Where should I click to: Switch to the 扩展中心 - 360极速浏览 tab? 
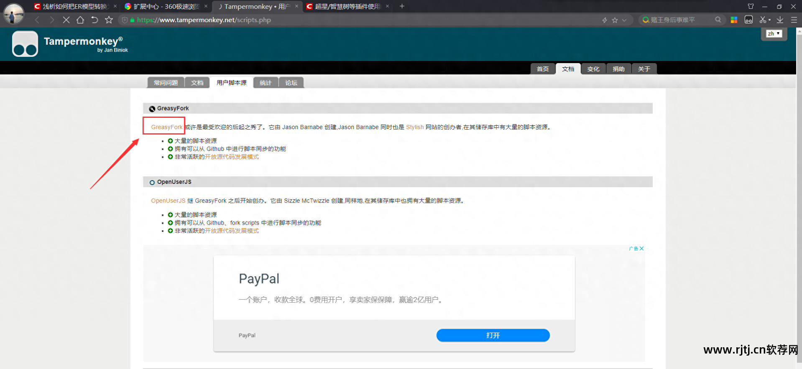(166, 6)
